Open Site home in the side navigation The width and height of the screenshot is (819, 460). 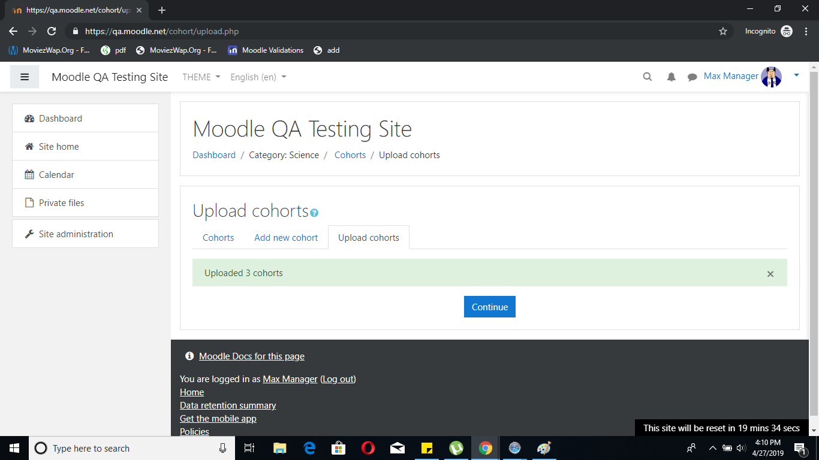(x=85, y=146)
